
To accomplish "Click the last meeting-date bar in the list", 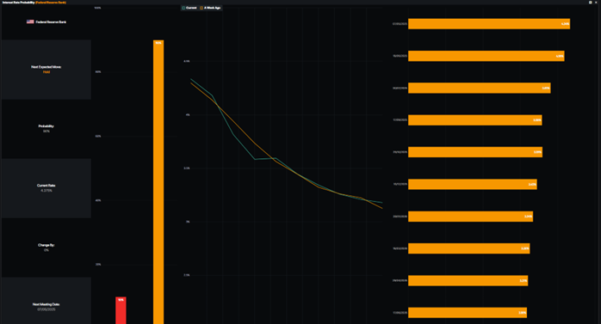I will tap(468, 313).
